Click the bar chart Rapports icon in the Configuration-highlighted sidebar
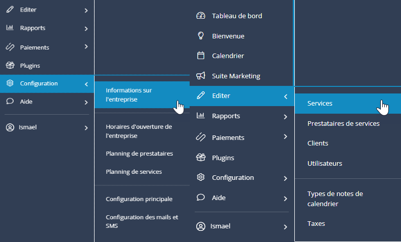 pos(10,28)
